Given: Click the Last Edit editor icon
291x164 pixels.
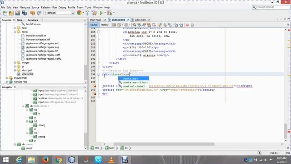Looking at the screenshot, I should click(x=114, y=25).
